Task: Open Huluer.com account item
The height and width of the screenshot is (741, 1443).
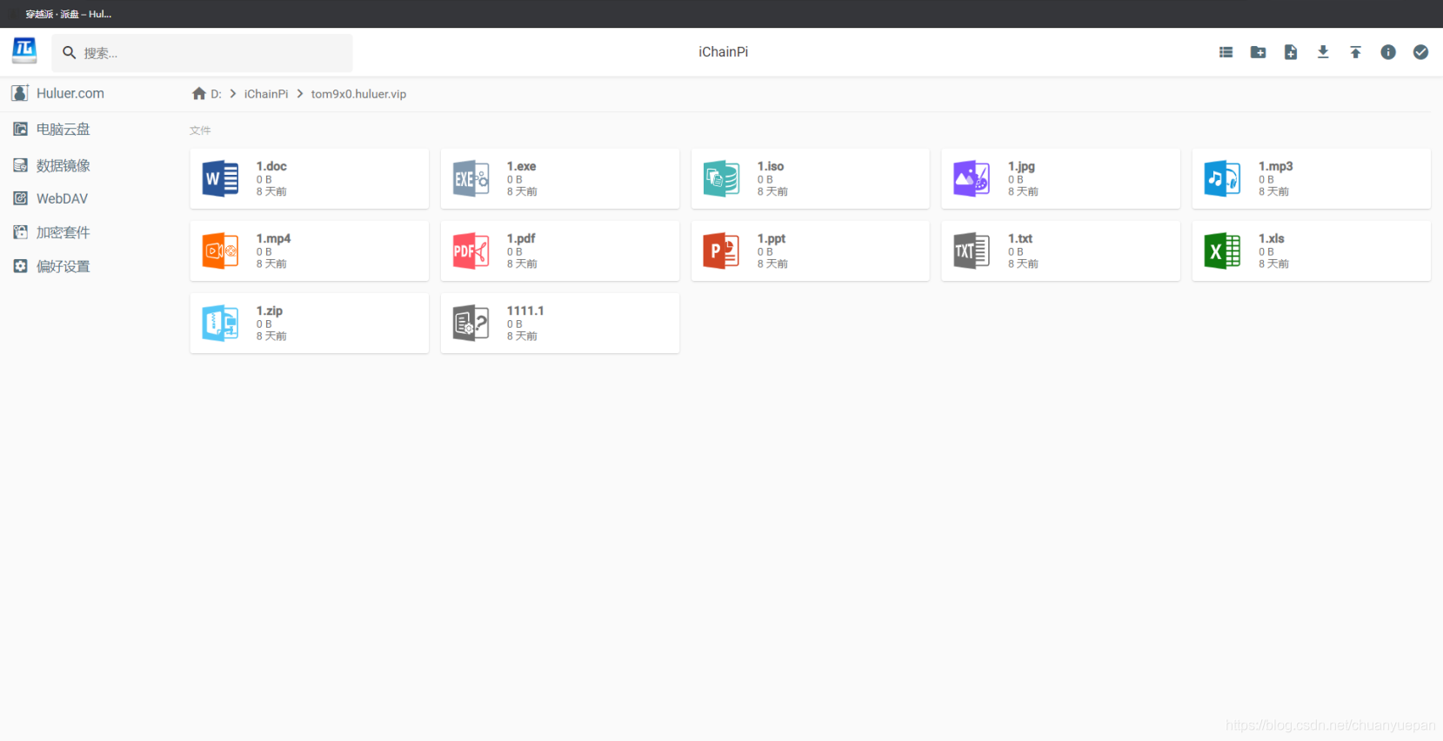Action: pyautogui.click(x=57, y=93)
